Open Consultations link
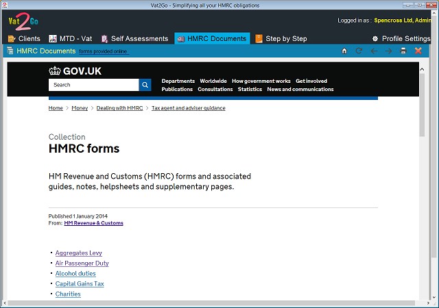The width and height of the screenshot is (439, 308). (x=215, y=89)
